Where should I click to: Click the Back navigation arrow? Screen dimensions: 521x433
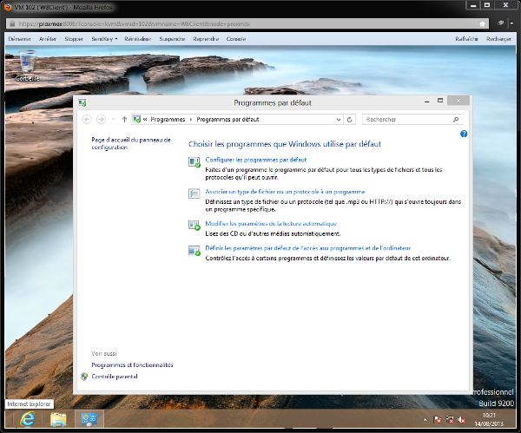point(87,119)
